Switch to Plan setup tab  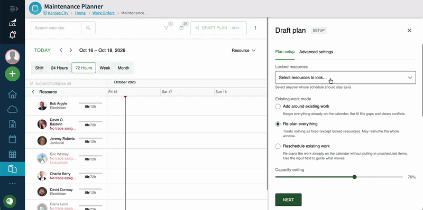[285, 52]
